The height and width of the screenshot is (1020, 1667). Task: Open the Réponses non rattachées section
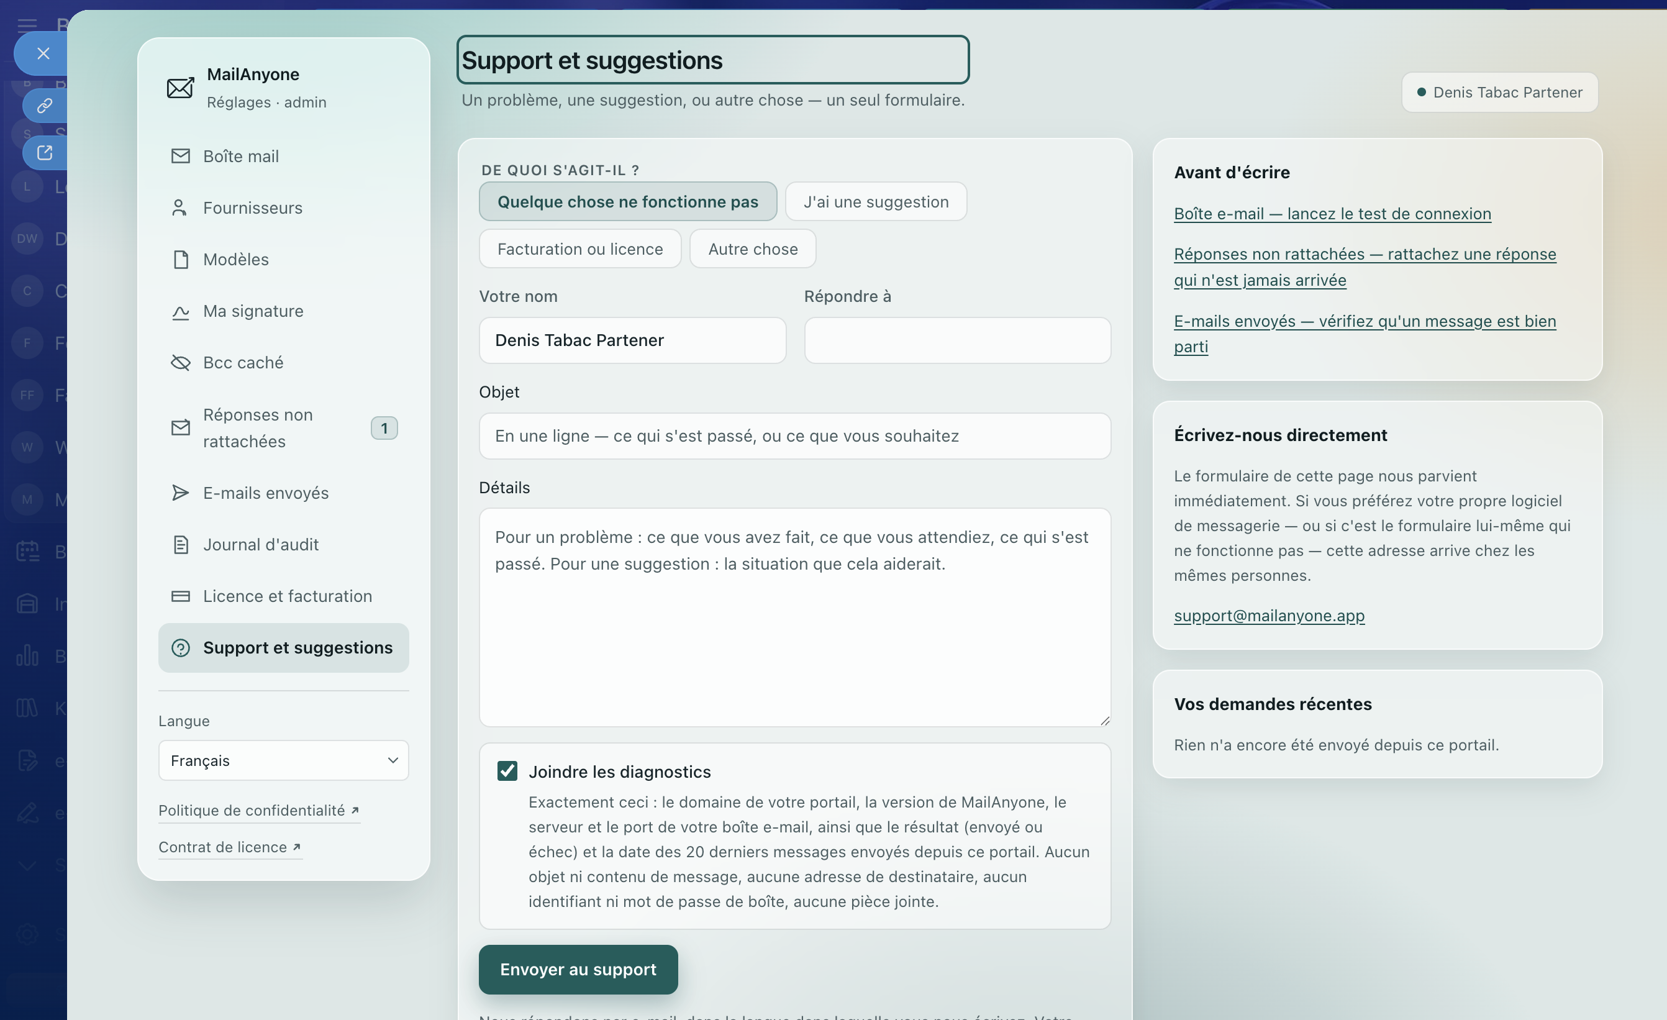point(283,428)
